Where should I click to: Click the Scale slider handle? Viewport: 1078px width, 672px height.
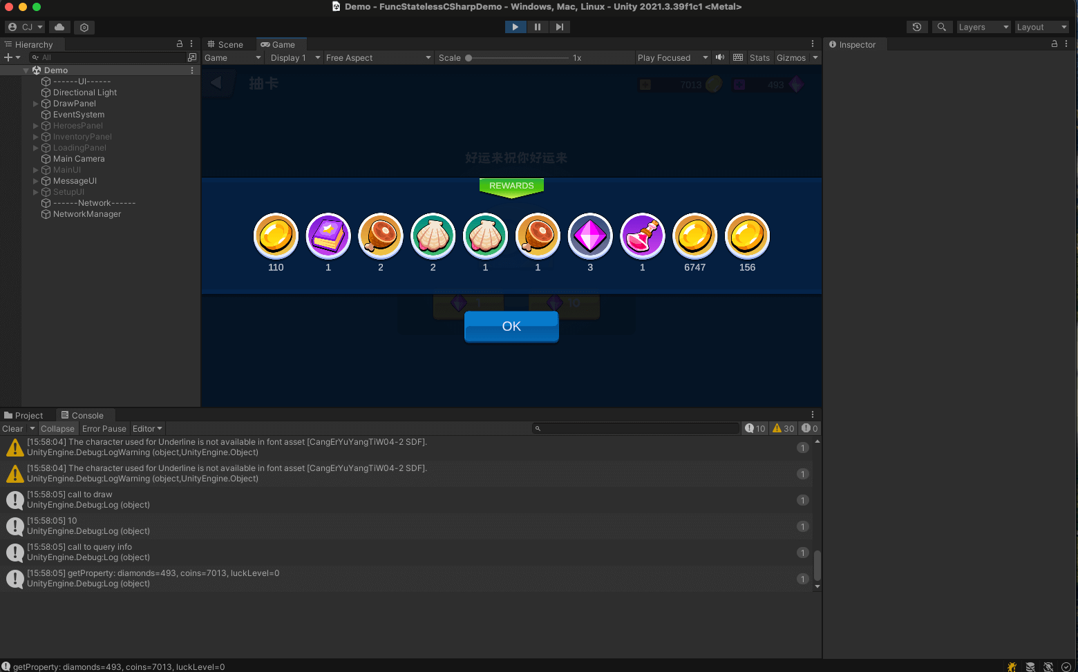click(469, 58)
